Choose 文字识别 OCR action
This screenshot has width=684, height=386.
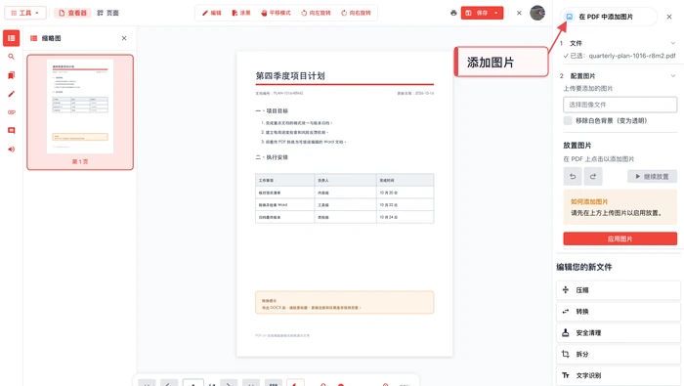coord(619,375)
